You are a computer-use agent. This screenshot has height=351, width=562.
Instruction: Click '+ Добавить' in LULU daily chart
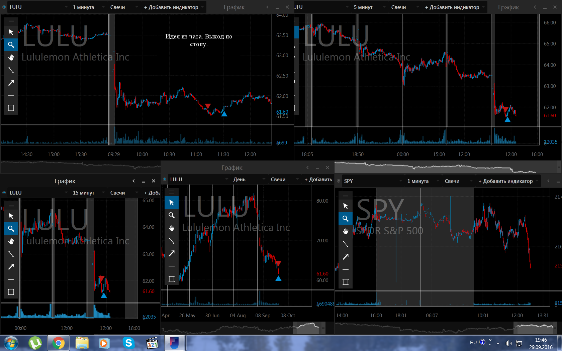tap(318, 179)
